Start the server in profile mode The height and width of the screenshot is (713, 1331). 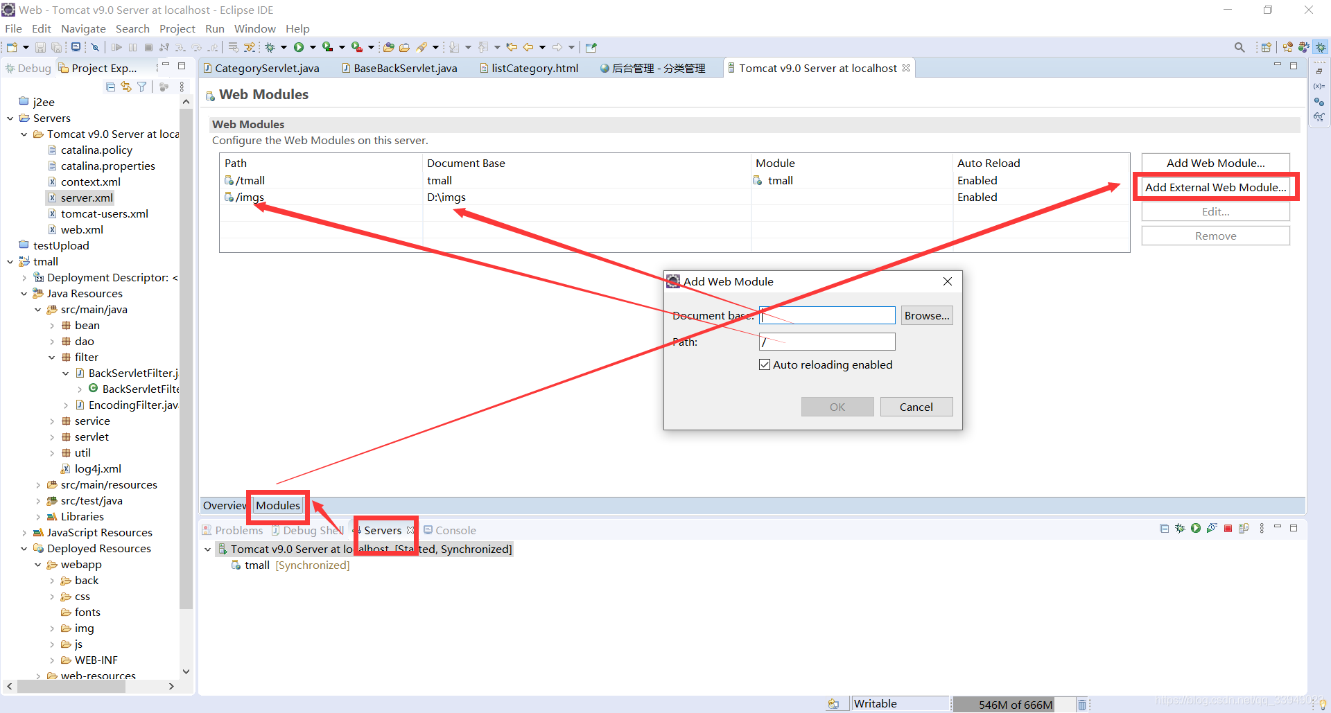pyautogui.click(x=1212, y=528)
